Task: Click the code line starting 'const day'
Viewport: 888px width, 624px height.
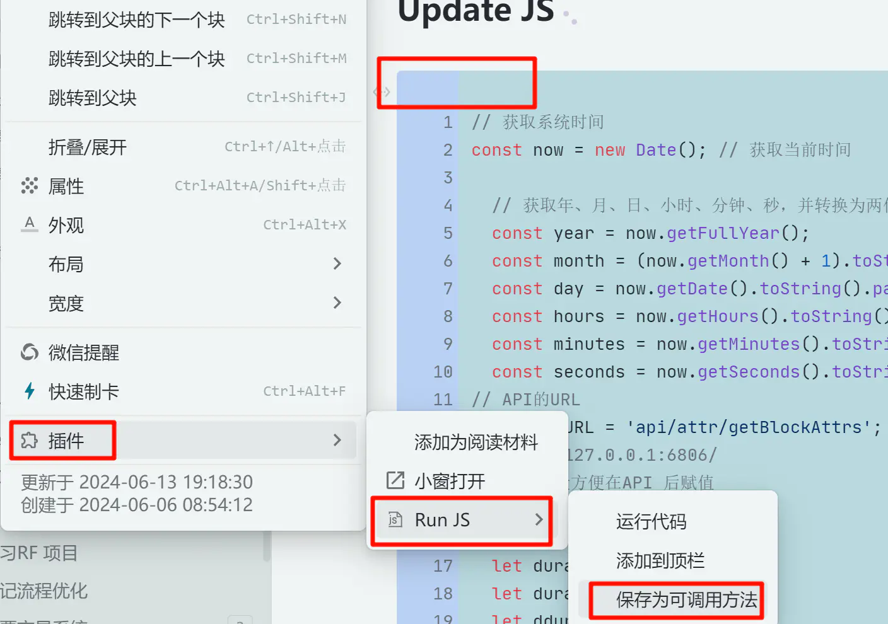Action: click(690, 289)
